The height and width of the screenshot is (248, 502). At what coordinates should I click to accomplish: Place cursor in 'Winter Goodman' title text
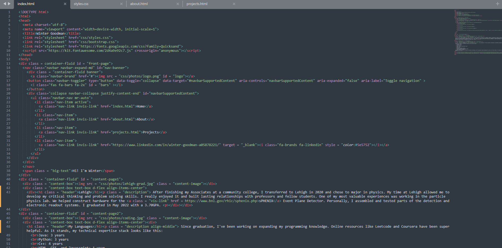pos(51,34)
